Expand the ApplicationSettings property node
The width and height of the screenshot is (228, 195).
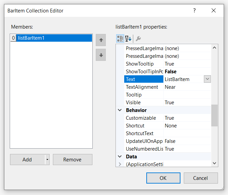tap(120, 164)
